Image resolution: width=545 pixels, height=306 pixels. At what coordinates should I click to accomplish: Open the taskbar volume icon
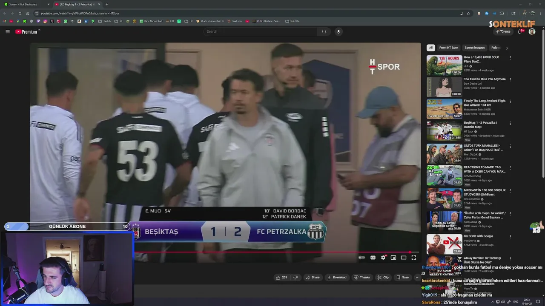tap(503, 302)
